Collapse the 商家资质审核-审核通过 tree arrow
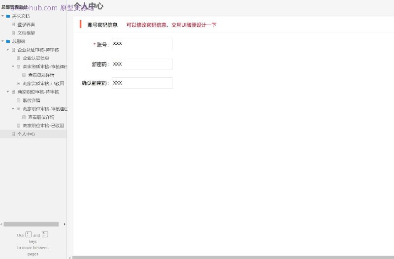 pos(13,66)
